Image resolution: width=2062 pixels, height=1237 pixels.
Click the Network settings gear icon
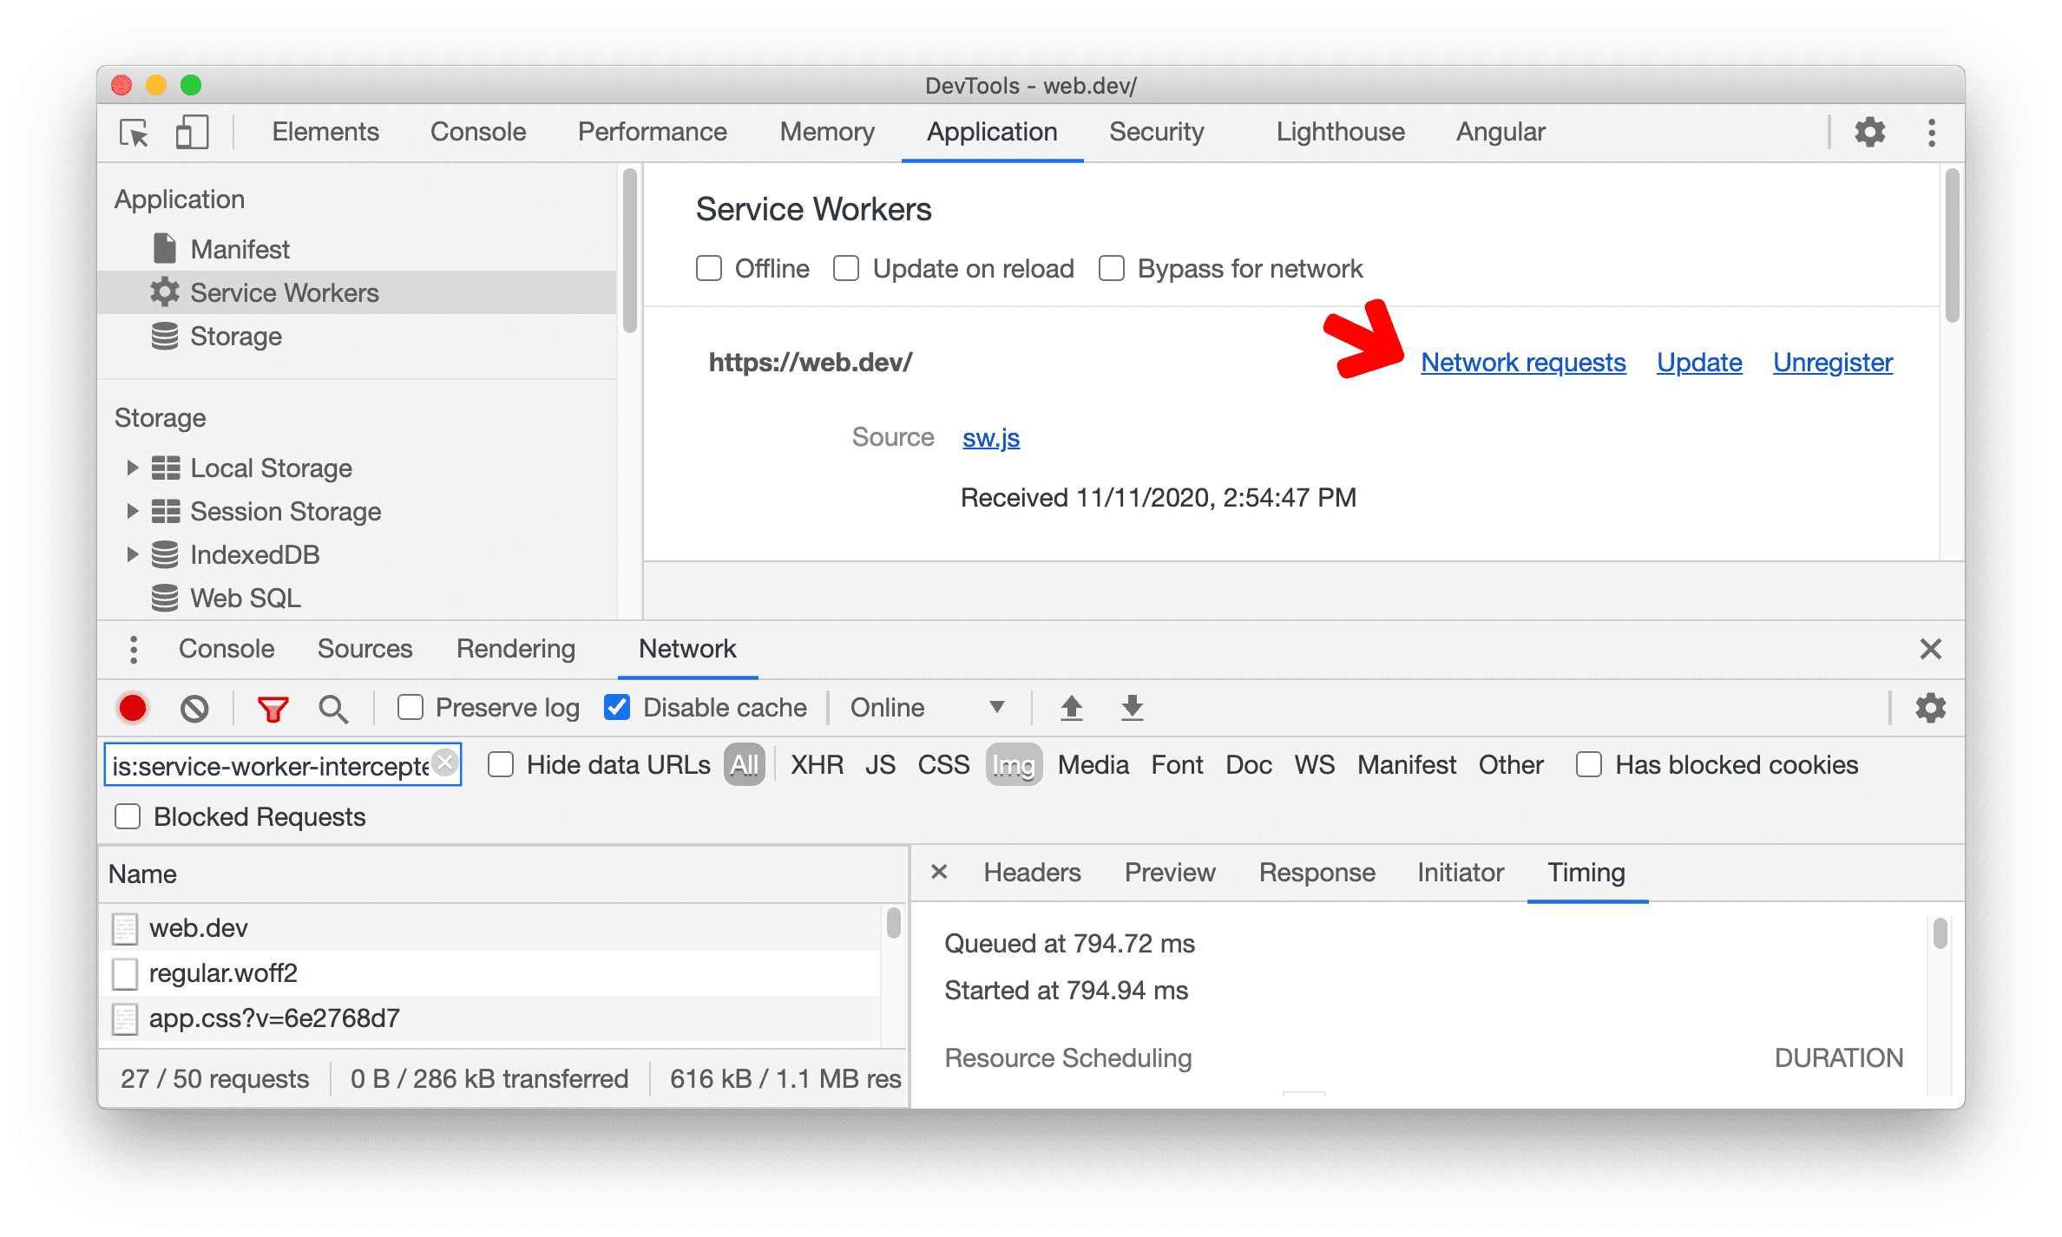tap(1931, 707)
